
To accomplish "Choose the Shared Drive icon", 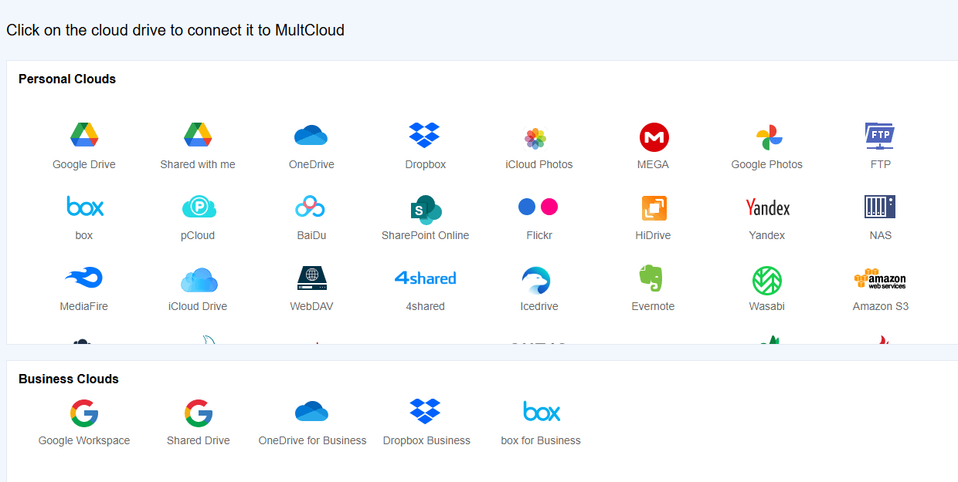I will click(x=199, y=413).
